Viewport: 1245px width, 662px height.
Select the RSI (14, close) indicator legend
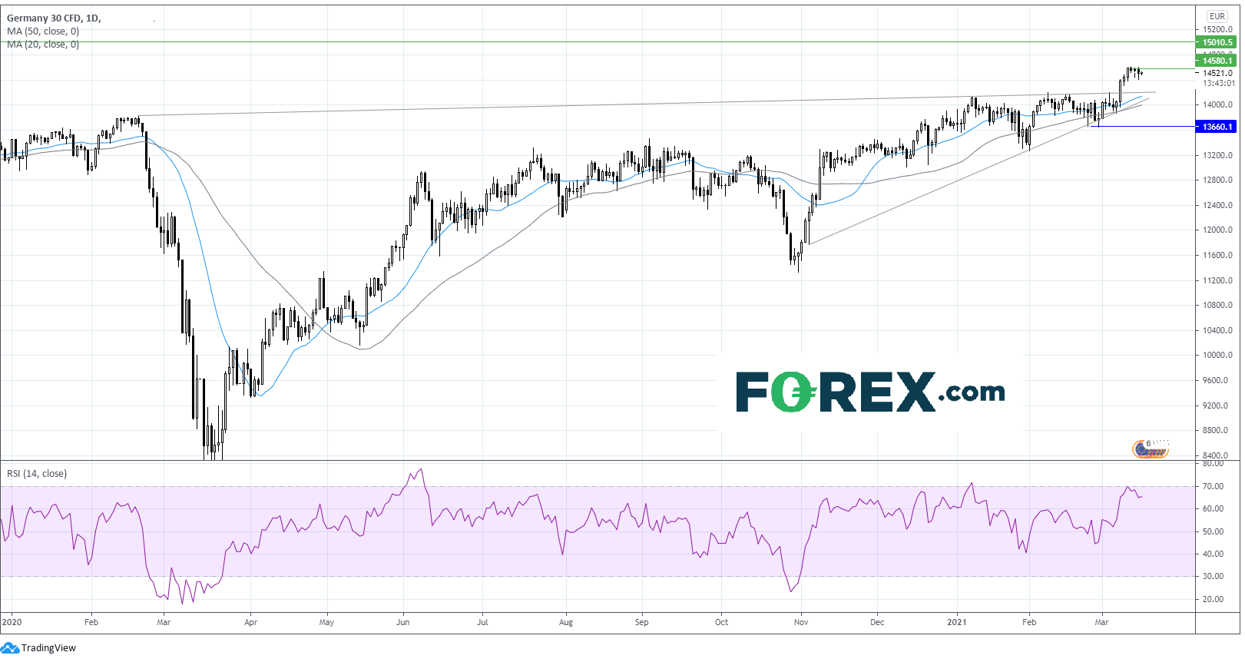click(x=37, y=474)
